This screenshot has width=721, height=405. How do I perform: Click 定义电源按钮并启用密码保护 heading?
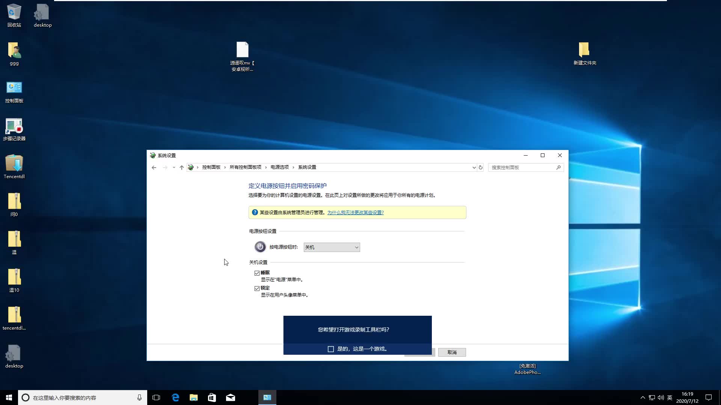click(287, 186)
